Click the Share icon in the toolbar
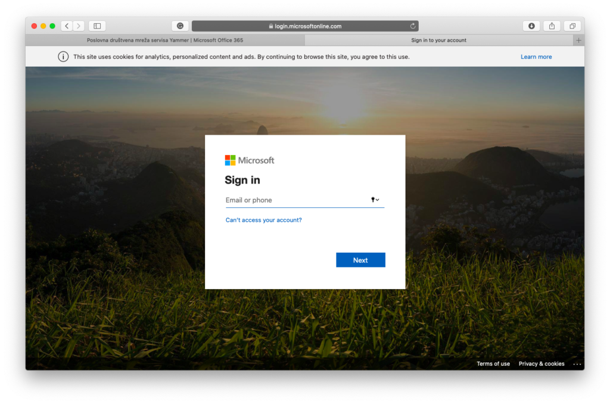The image size is (610, 404). 552,26
